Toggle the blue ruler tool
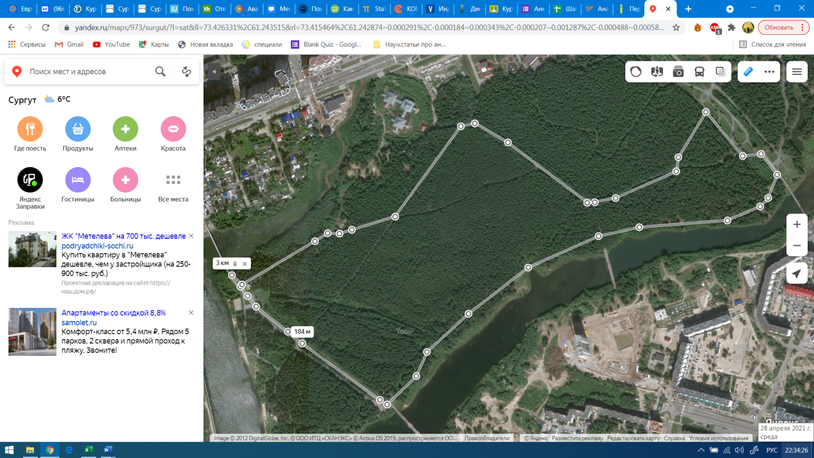Image resolution: width=814 pixels, height=458 pixels. (x=748, y=72)
